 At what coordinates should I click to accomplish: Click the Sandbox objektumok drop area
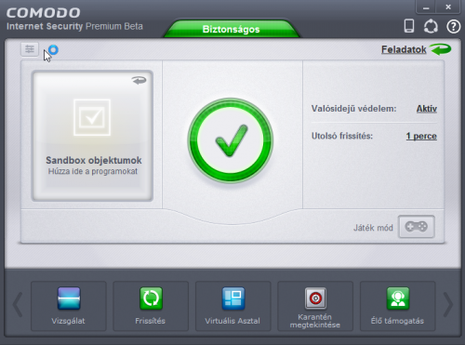click(92, 136)
